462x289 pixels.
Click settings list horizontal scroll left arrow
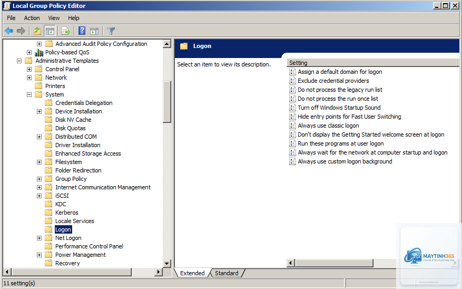tap(290, 263)
